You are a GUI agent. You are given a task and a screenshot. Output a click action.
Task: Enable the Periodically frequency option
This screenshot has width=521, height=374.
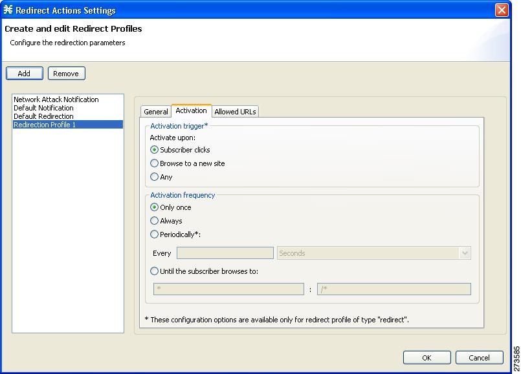[155, 234]
